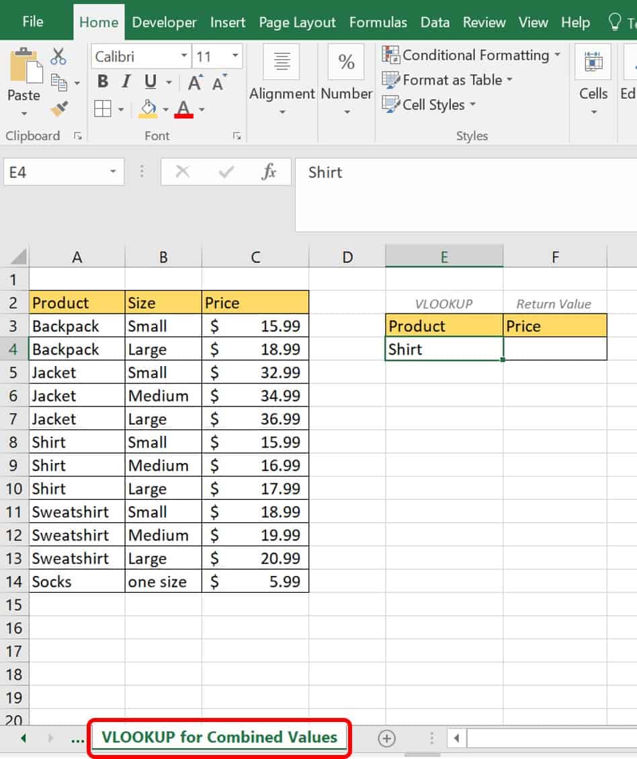Image resolution: width=637 pixels, height=759 pixels.
Task: Toggle Italic formatting
Action: pyautogui.click(x=126, y=82)
